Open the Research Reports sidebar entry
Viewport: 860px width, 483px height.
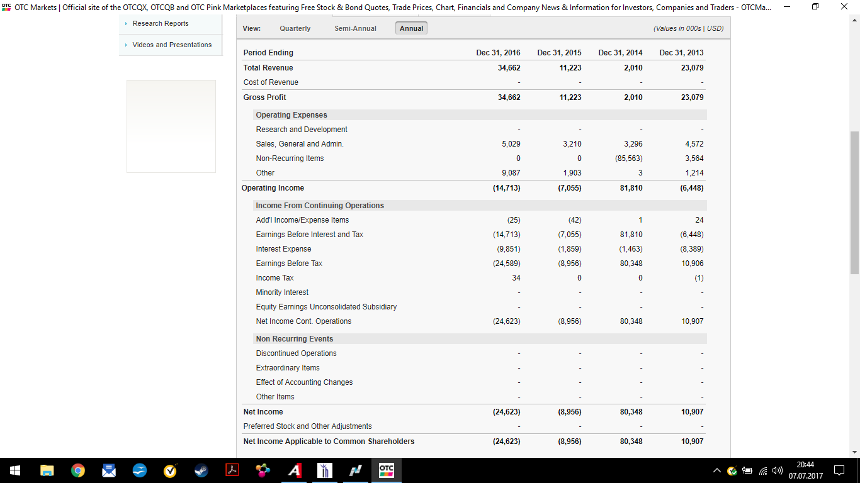click(159, 23)
